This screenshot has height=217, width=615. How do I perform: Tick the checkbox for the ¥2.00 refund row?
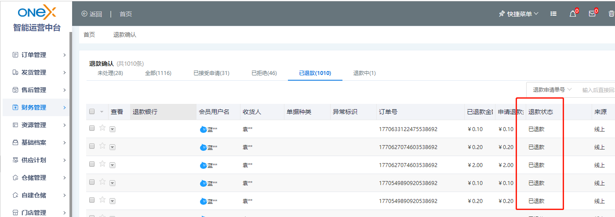click(92, 164)
